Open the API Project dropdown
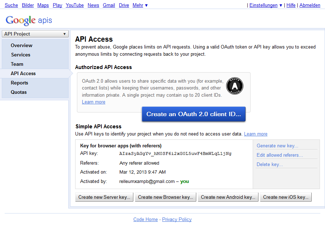325x225 pixels. pos(35,33)
